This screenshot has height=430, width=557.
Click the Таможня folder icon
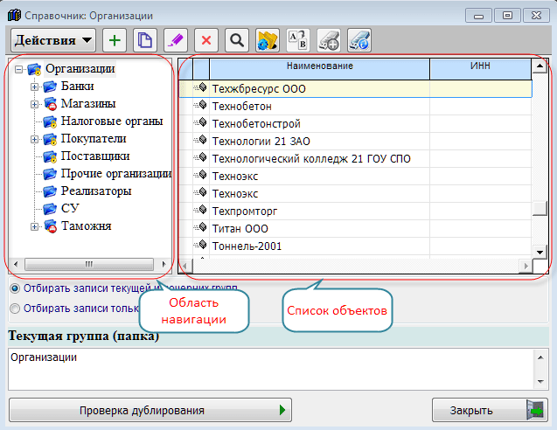pyautogui.click(x=50, y=226)
